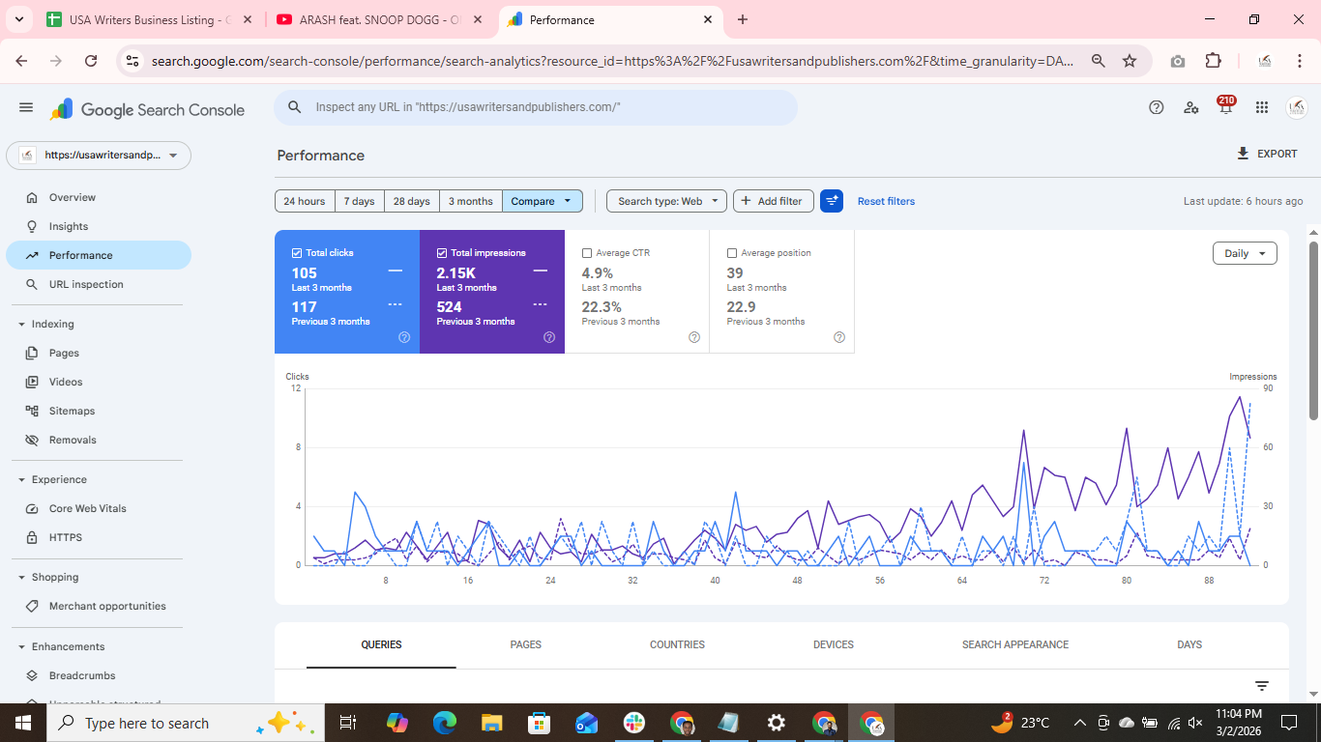The width and height of the screenshot is (1321, 742).
Task: Open the browser extensions puzzle icon
Action: coord(1213,61)
